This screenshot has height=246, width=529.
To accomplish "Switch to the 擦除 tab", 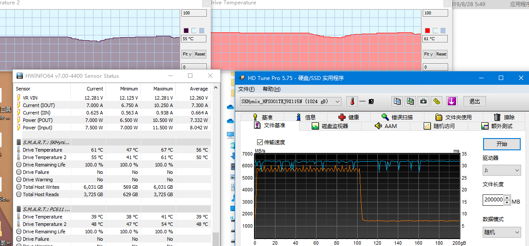I will tap(504, 117).
